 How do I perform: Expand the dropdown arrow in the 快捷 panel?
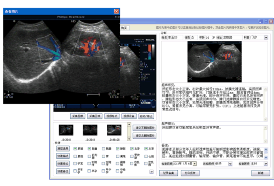point(151,172)
